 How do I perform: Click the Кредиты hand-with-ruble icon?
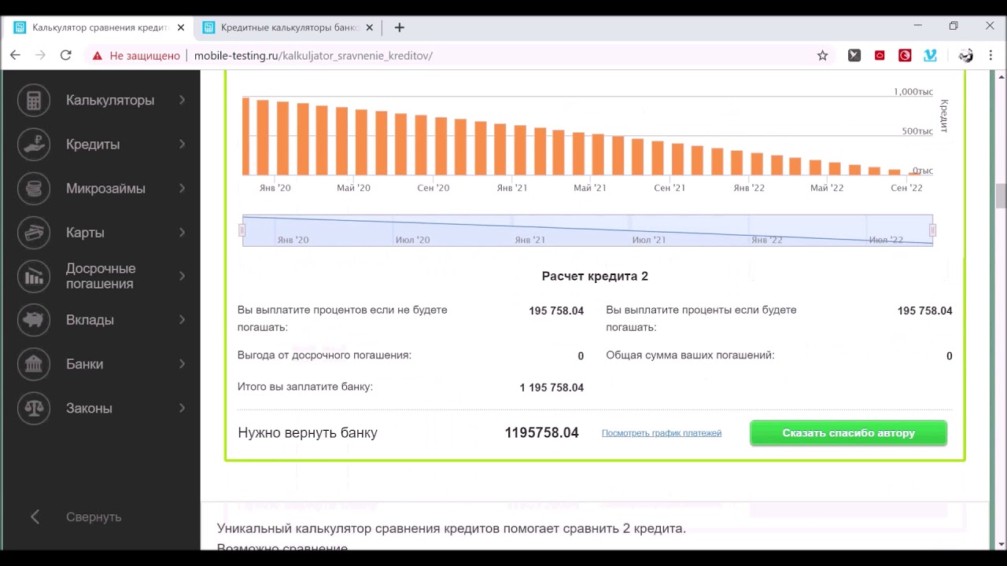coord(34,145)
